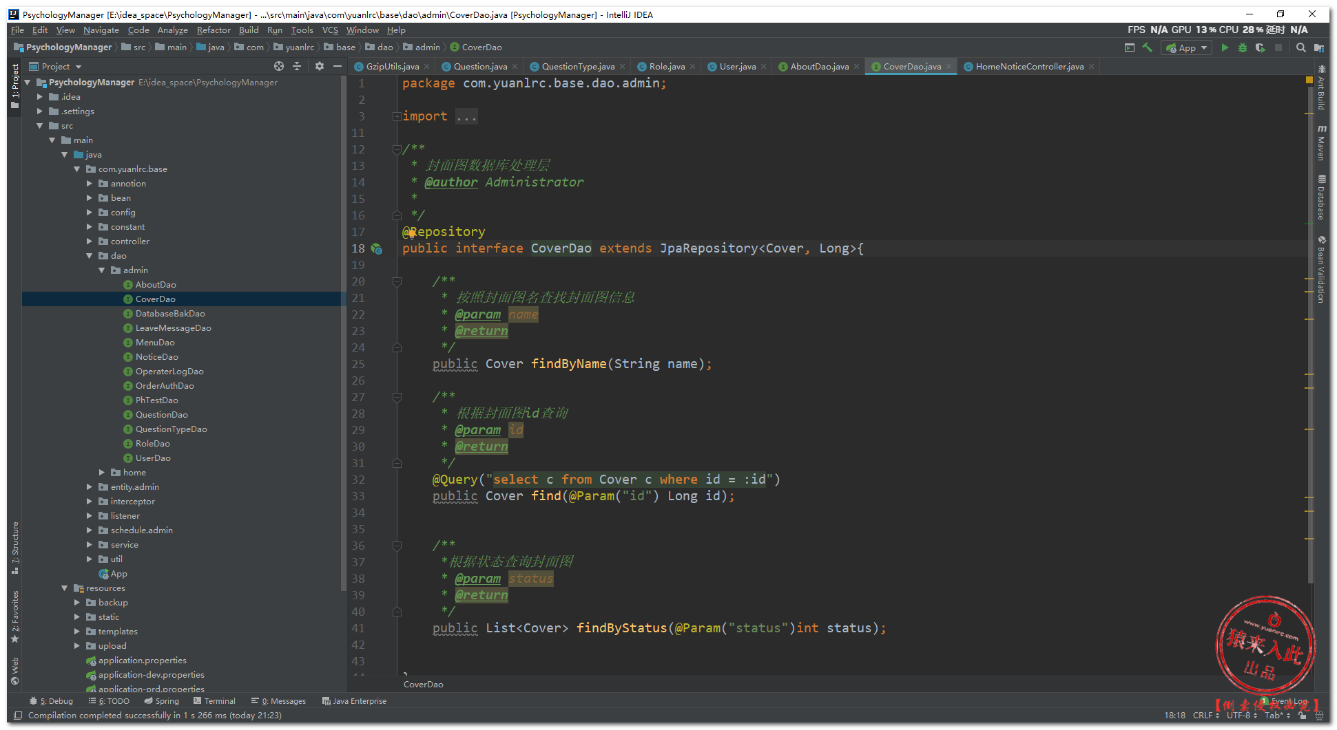Click the Spring tool window button
The height and width of the screenshot is (730, 1337).
[162, 701]
